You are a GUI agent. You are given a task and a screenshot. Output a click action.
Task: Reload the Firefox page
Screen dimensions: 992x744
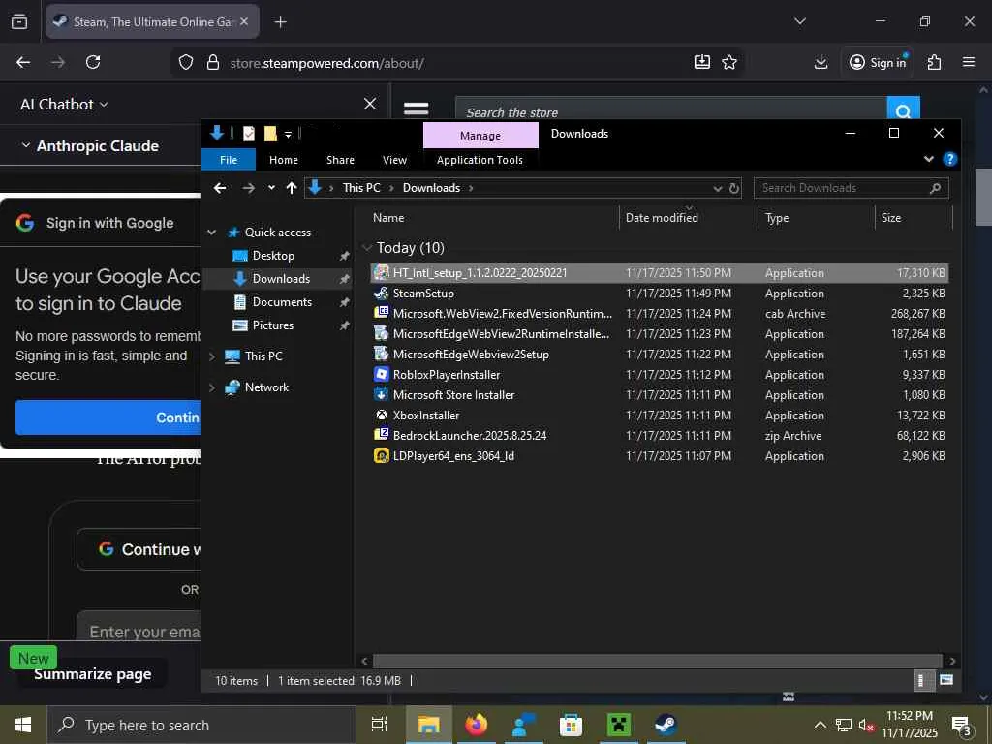tap(93, 62)
